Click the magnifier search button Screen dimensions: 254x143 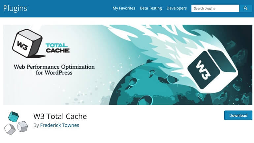pos(245,8)
